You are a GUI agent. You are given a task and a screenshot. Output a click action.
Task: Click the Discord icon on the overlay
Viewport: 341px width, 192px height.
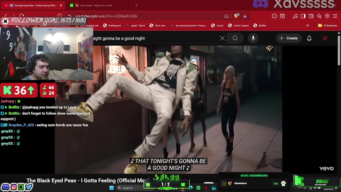point(5,187)
